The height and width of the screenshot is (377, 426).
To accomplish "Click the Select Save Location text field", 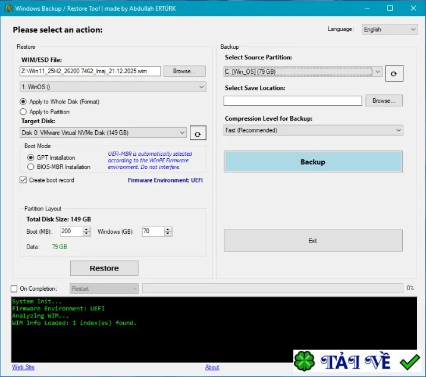I will click(293, 100).
